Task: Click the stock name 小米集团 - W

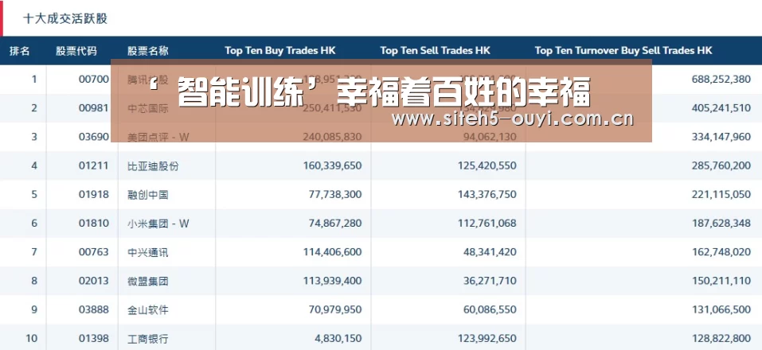Action: click(158, 224)
